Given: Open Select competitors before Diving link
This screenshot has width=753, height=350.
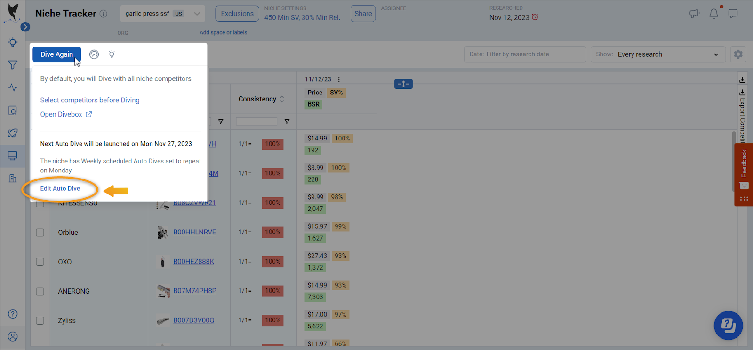Looking at the screenshot, I should (x=90, y=100).
